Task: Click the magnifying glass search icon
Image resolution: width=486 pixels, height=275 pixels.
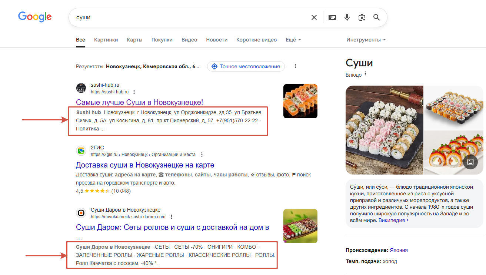Action: point(376,17)
